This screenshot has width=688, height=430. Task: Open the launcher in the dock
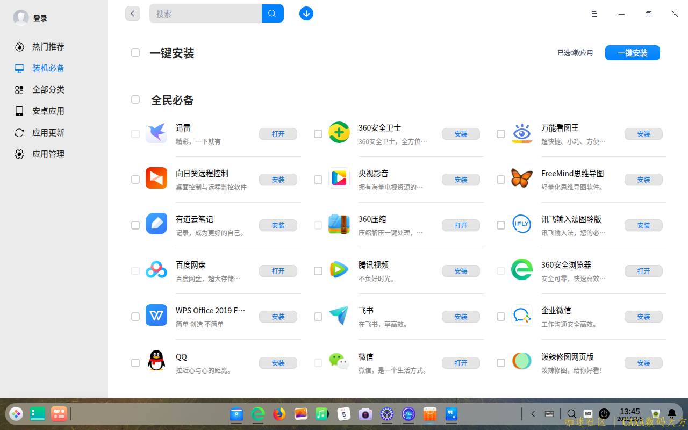coord(16,414)
